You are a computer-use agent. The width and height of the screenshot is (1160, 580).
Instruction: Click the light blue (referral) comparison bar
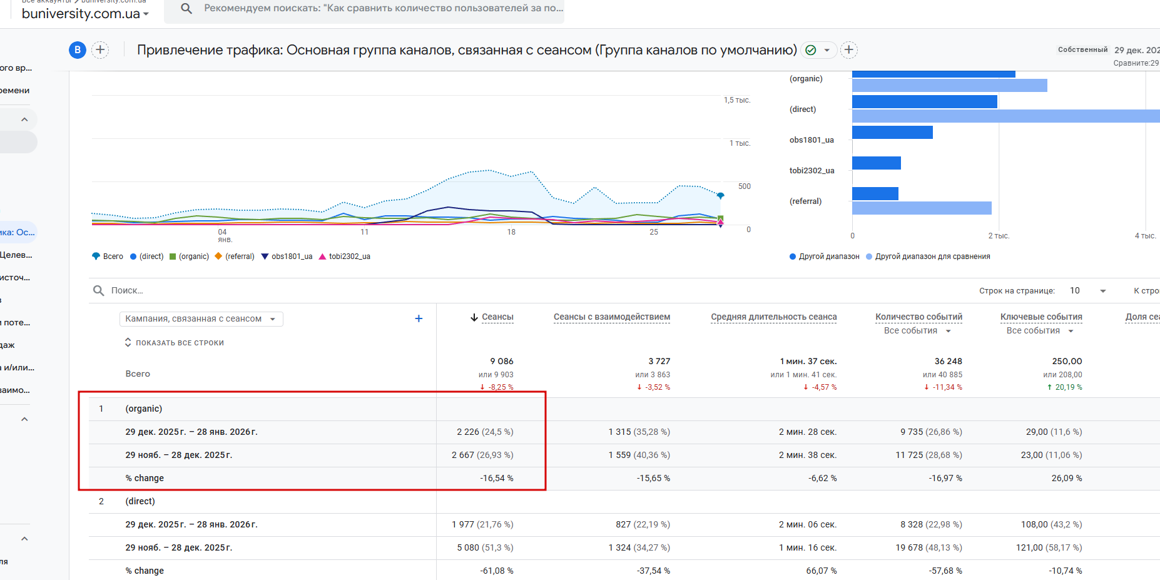coord(922,208)
